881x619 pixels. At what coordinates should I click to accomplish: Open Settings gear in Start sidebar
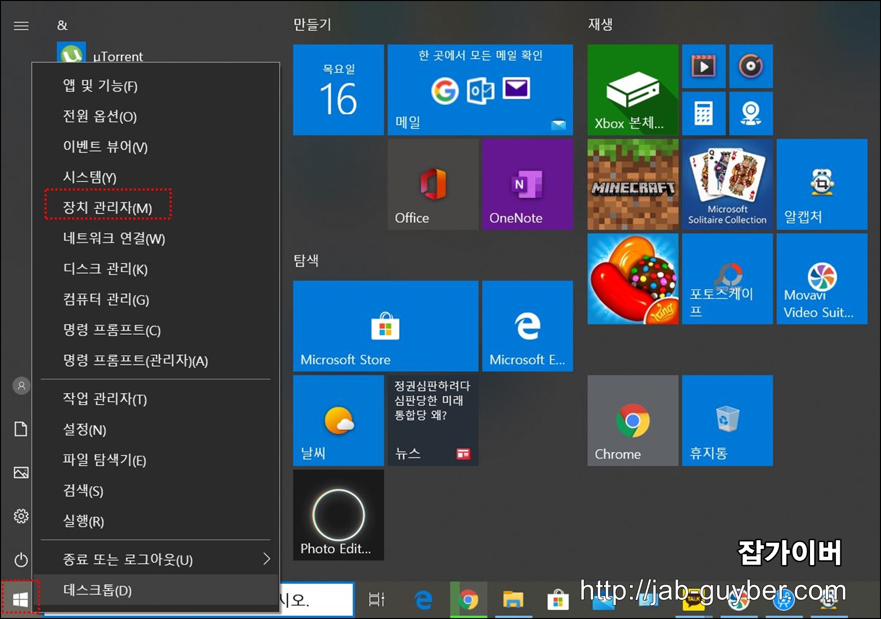pos(21,516)
